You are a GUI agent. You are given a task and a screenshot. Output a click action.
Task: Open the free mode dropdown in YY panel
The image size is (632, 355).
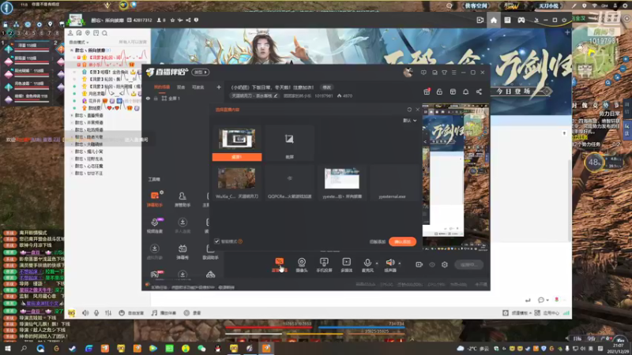[x=78, y=43]
